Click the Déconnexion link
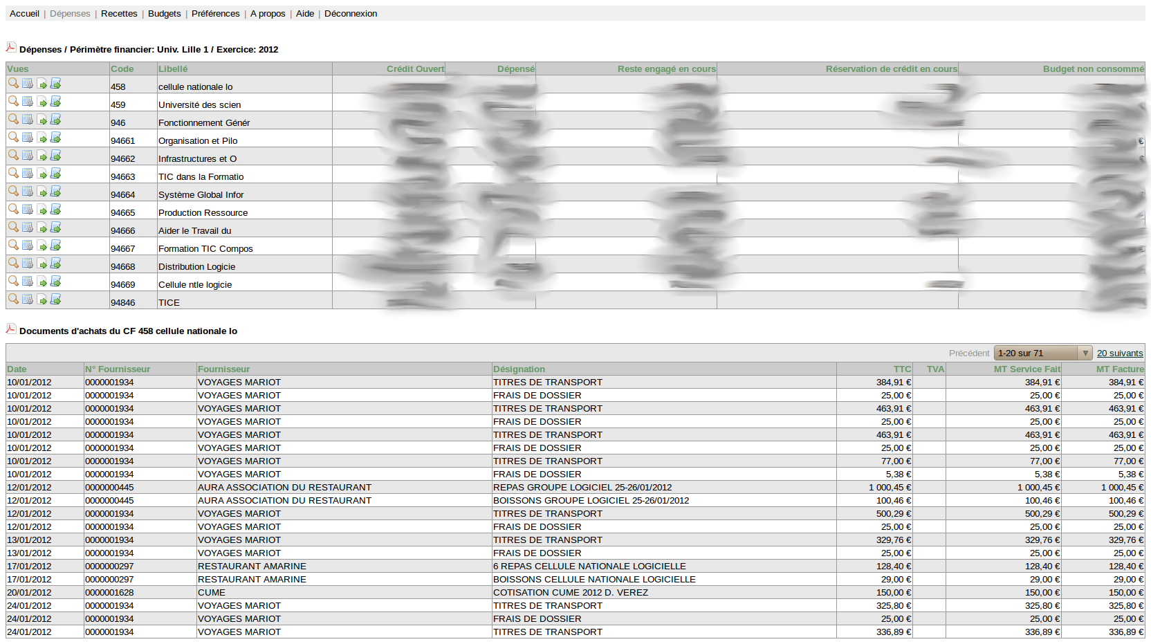1151x644 pixels. tap(351, 14)
